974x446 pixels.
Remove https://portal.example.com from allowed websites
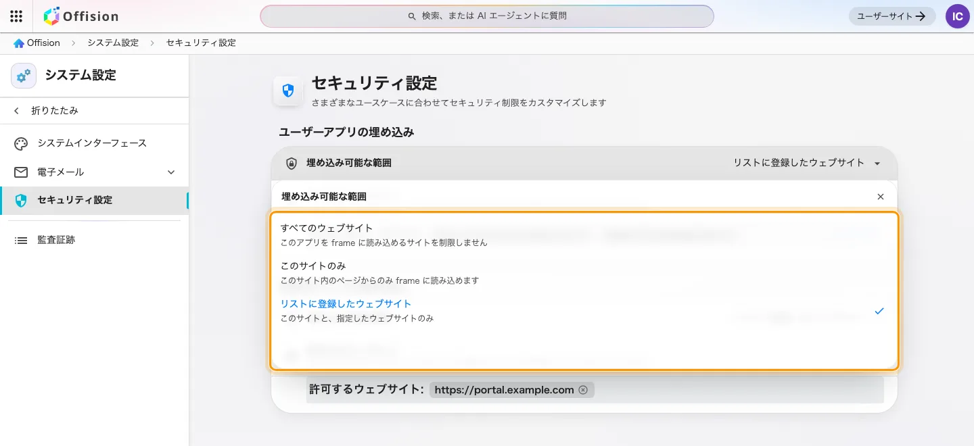point(583,390)
